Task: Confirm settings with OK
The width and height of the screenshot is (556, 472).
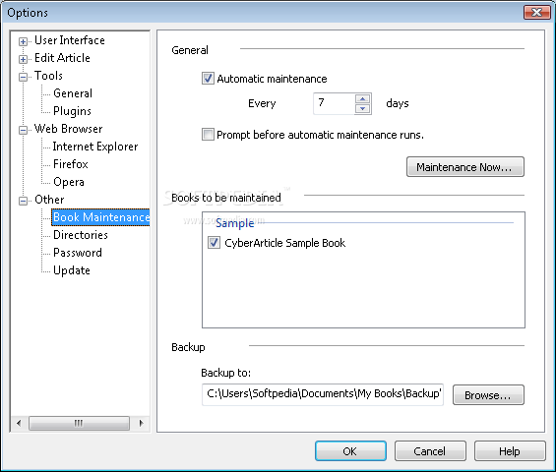Action: click(350, 451)
